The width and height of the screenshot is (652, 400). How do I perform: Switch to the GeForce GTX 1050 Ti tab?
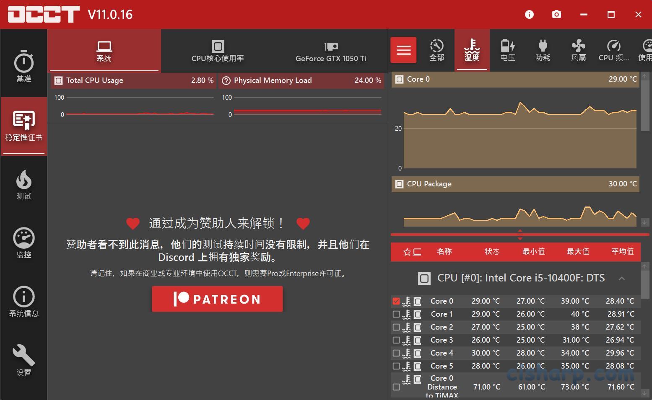click(331, 51)
